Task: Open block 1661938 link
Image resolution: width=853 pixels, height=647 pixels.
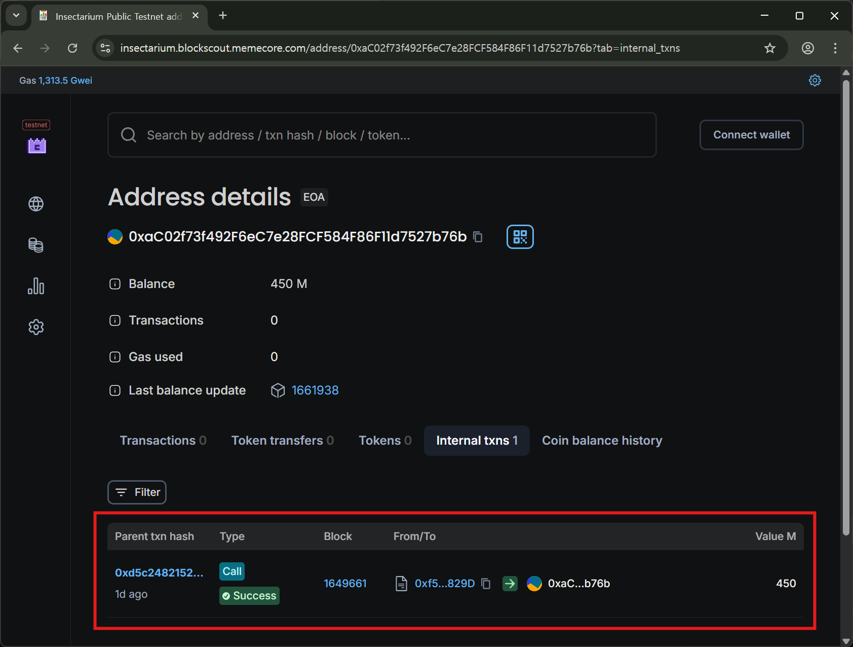Action: click(315, 390)
